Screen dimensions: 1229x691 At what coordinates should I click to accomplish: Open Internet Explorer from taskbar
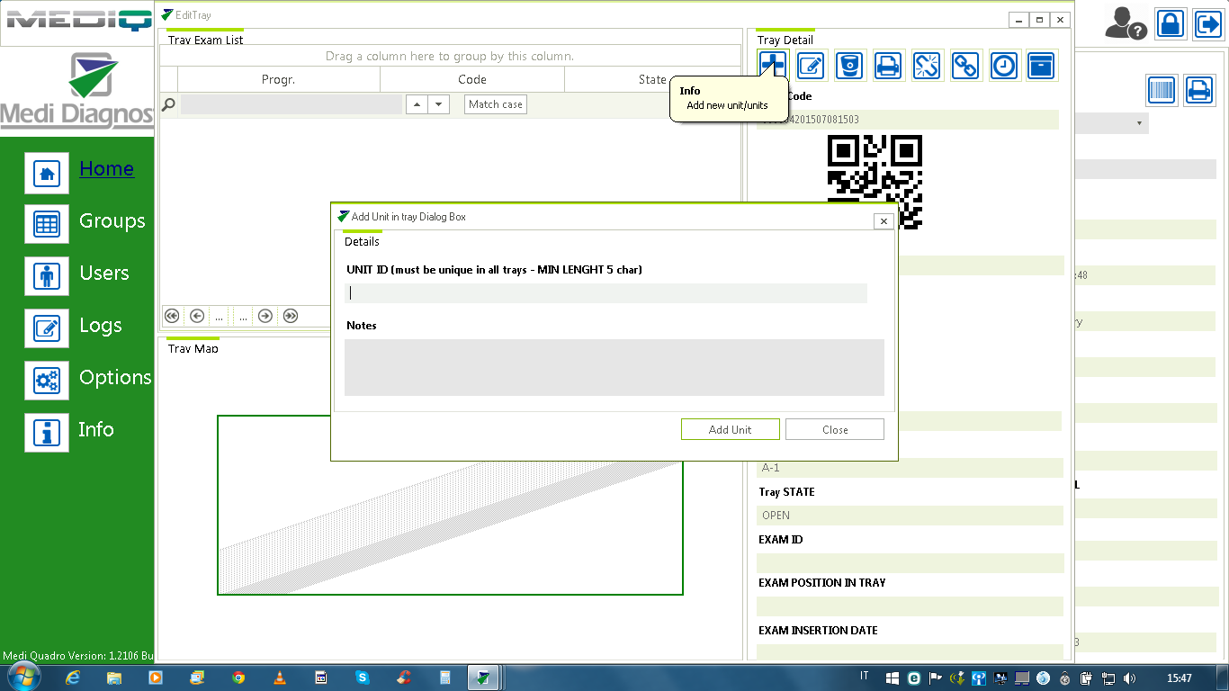tap(73, 678)
